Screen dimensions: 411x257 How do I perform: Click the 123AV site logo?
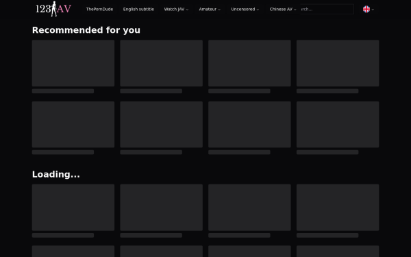click(x=53, y=9)
